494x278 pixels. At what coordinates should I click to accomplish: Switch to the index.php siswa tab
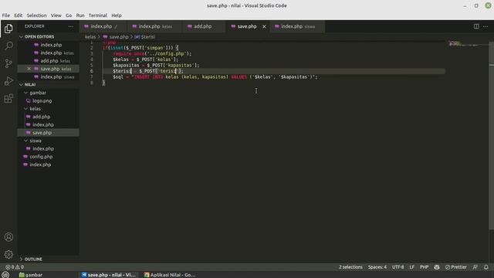click(297, 26)
